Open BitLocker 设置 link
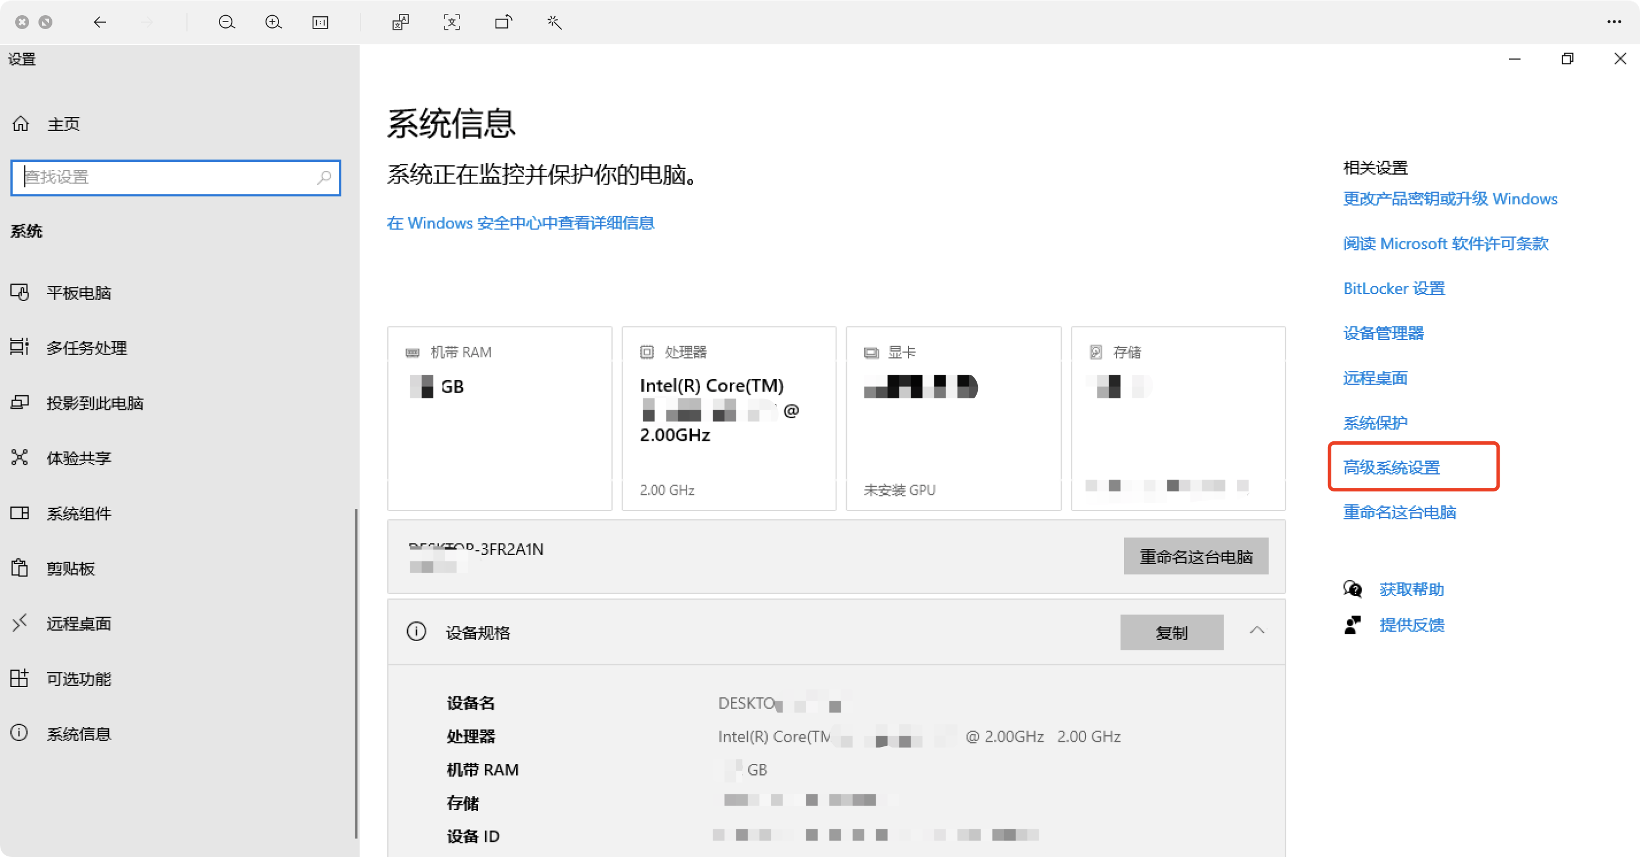Screen dimensions: 1640x857 [x=1394, y=289]
